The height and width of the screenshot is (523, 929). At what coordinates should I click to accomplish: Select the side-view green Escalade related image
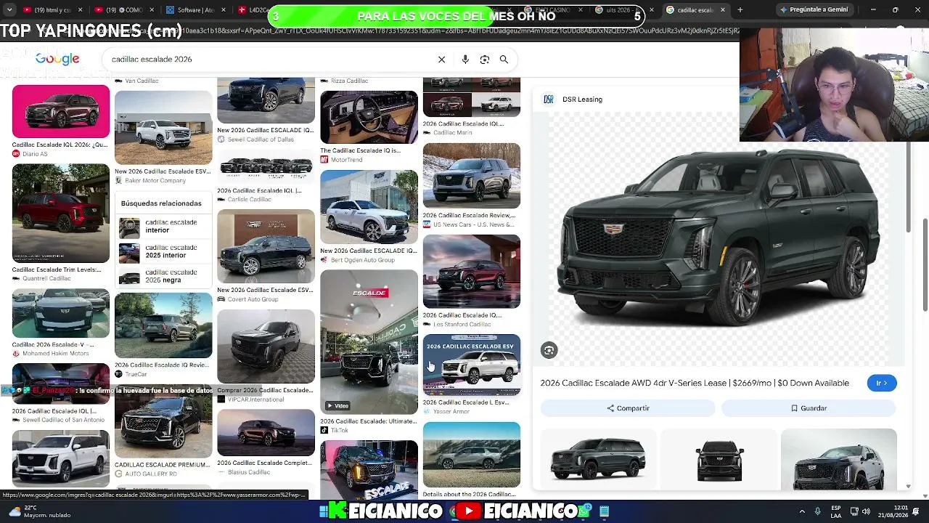598,459
